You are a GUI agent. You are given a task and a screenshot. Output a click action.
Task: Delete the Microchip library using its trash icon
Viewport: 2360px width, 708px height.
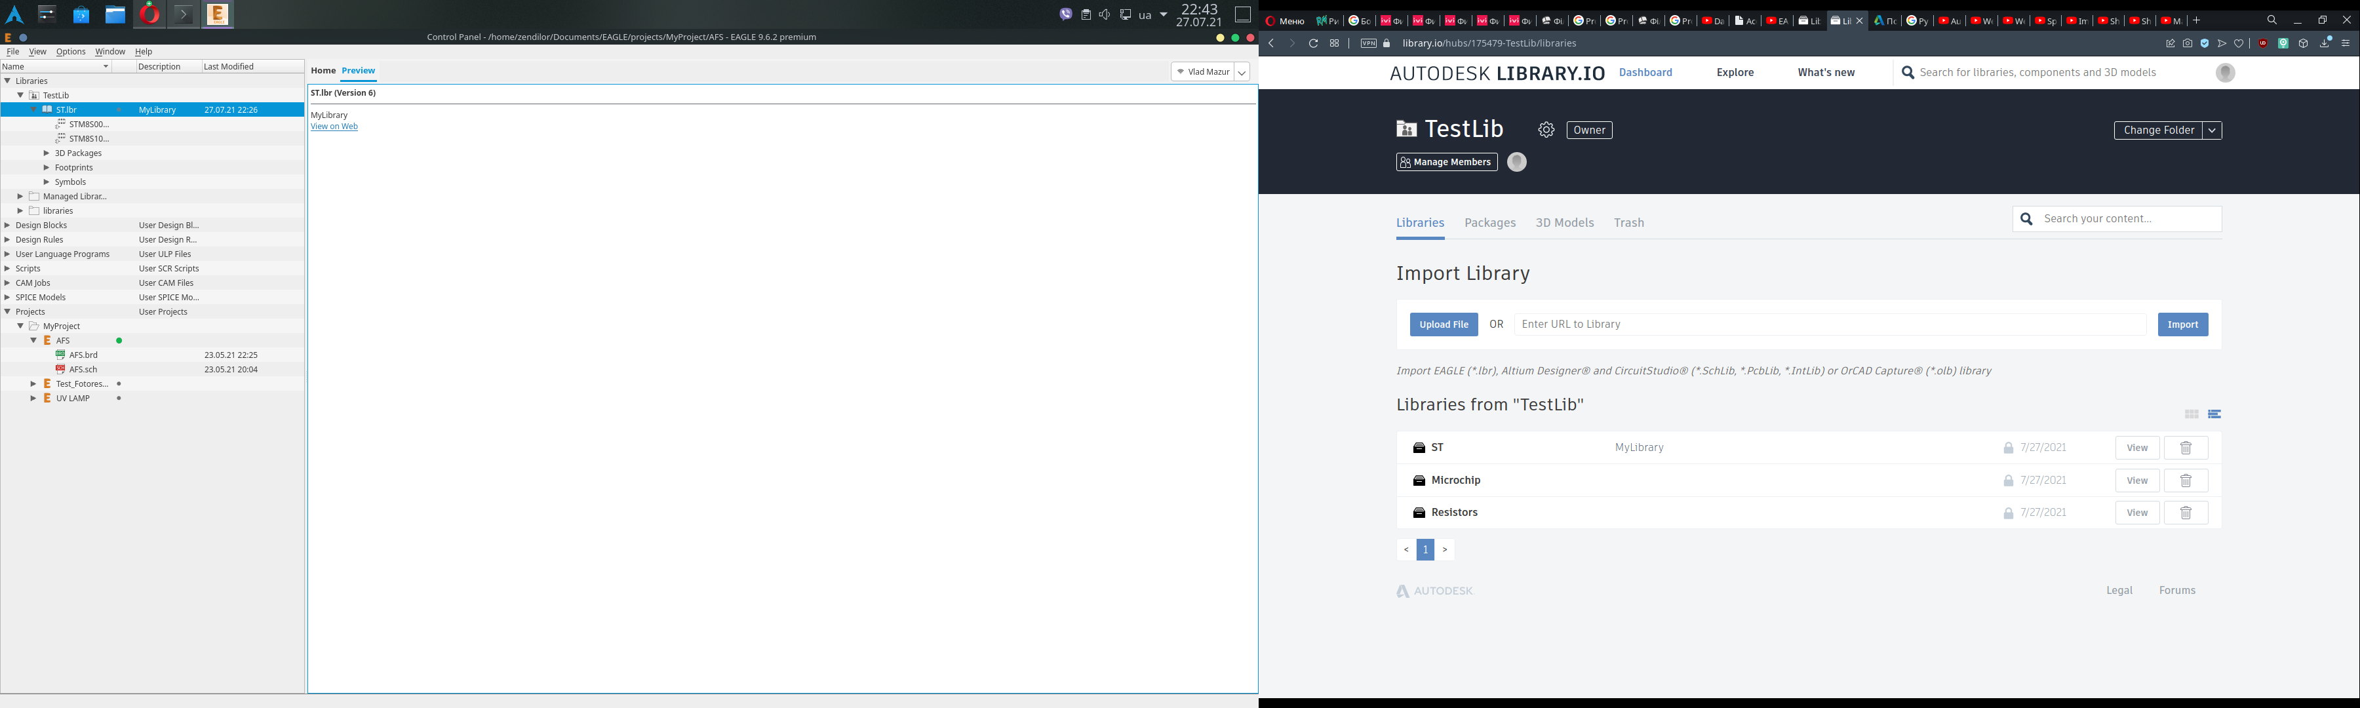(2186, 480)
